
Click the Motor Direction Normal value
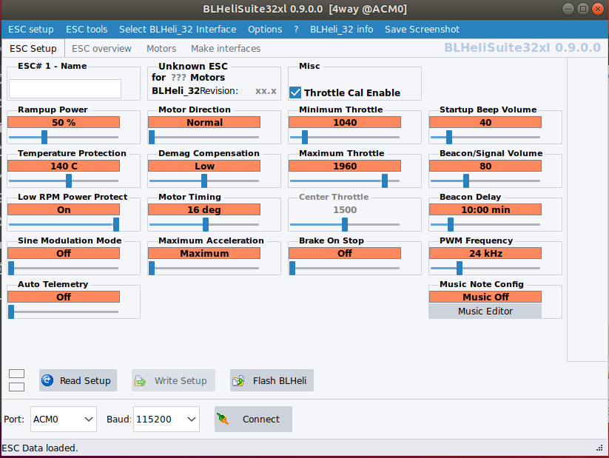tap(204, 122)
